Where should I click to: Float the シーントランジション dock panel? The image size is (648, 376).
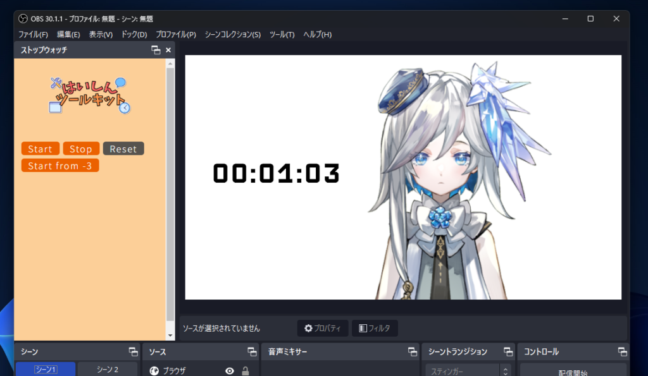click(x=508, y=351)
